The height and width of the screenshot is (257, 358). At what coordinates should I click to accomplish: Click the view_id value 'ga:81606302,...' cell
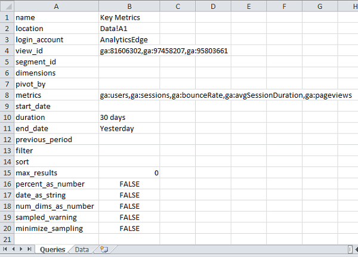tap(129, 51)
